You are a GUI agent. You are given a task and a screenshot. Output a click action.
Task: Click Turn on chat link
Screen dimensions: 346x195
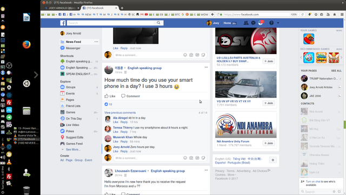tap(313, 181)
